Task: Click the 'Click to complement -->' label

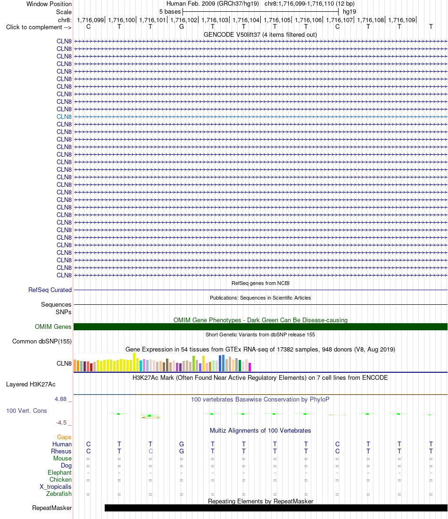Action: (39, 27)
